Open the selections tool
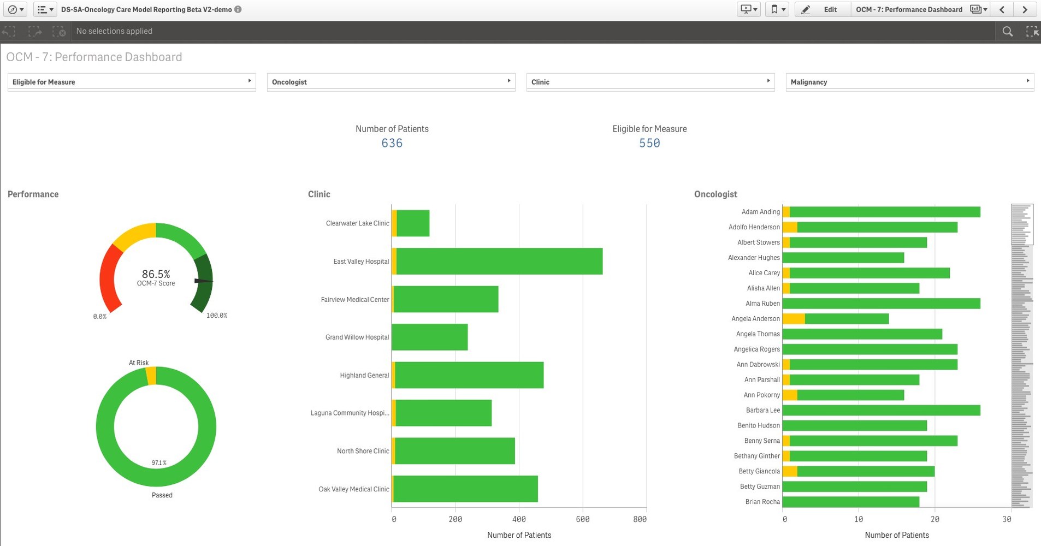1041x546 pixels. click(x=1033, y=31)
